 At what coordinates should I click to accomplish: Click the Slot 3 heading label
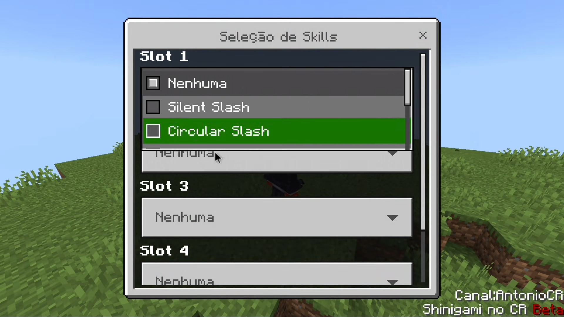coord(164,186)
